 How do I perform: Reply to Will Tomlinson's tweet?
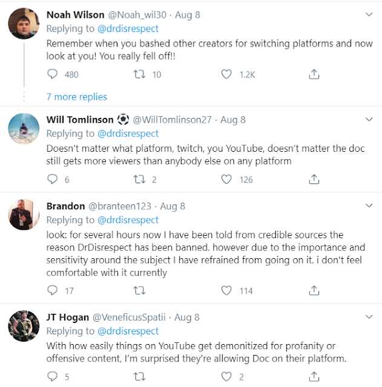point(52,179)
